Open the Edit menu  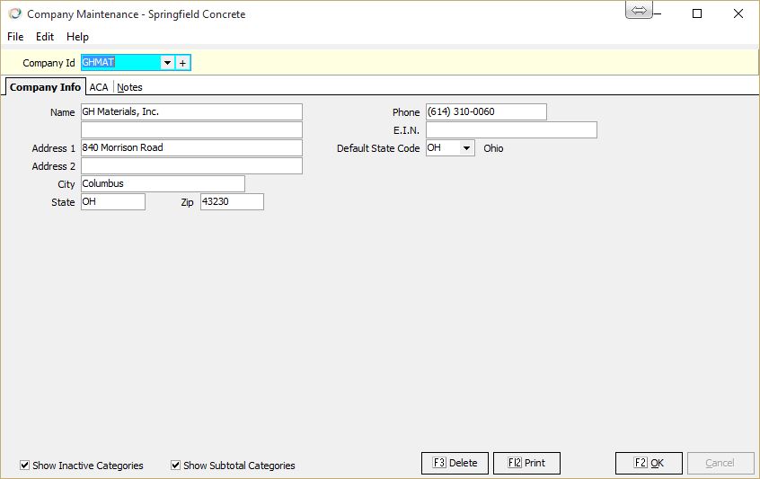click(x=45, y=37)
